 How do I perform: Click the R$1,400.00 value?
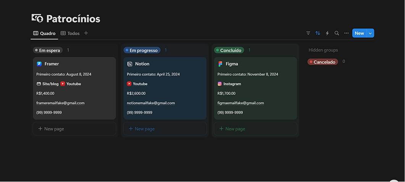(45, 93)
